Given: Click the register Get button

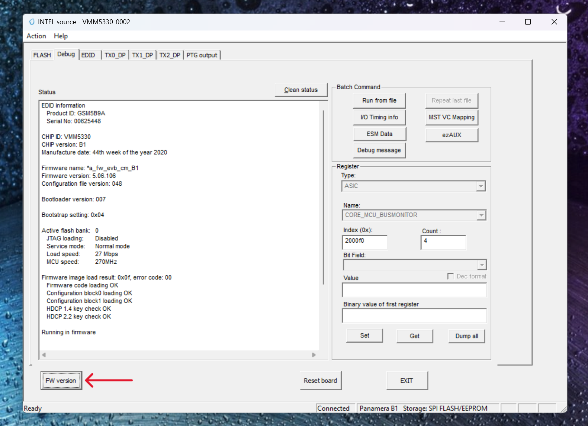Looking at the screenshot, I should [x=415, y=336].
